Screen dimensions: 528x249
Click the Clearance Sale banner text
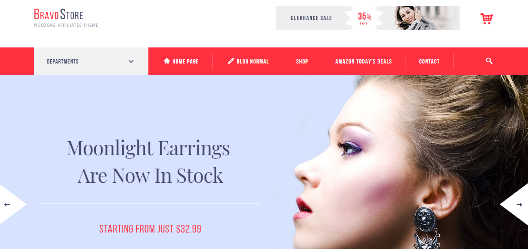(x=311, y=18)
